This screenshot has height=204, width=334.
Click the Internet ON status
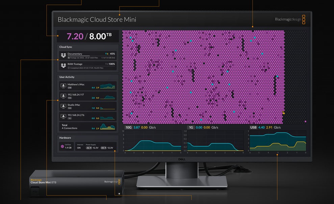(80, 146)
